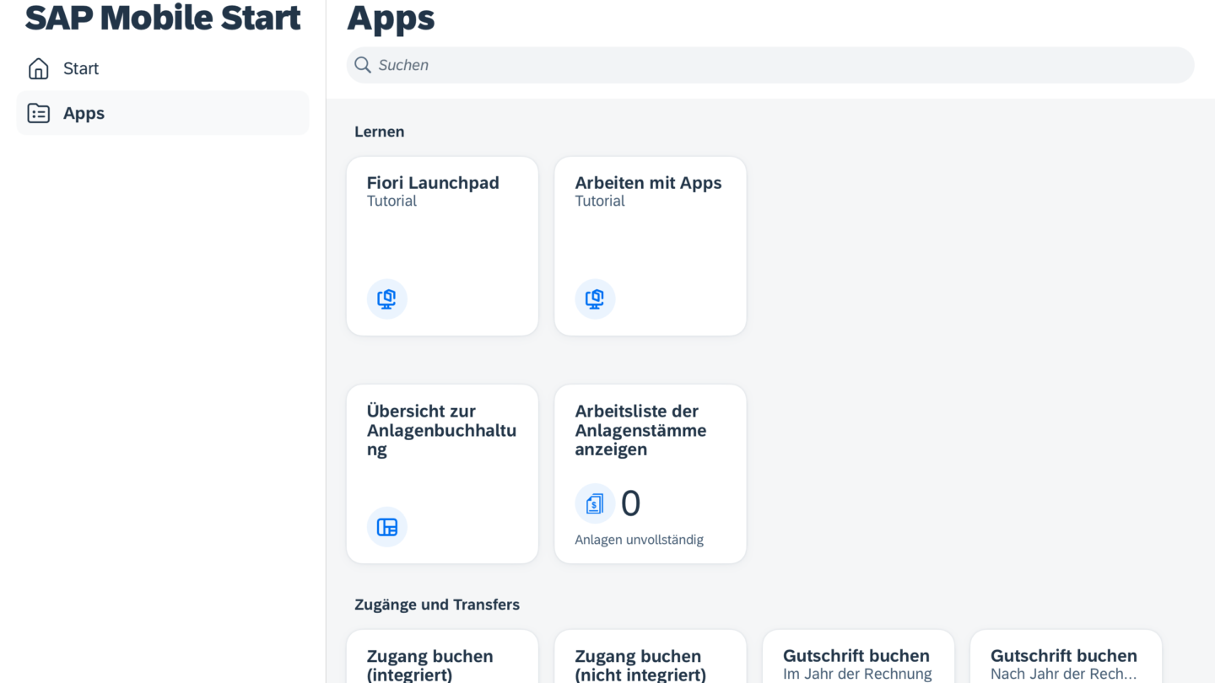Click the Arbeitsliste der Anlagenstämme document icon
The height and width of the screenshot is (683, 1215).
595,503
